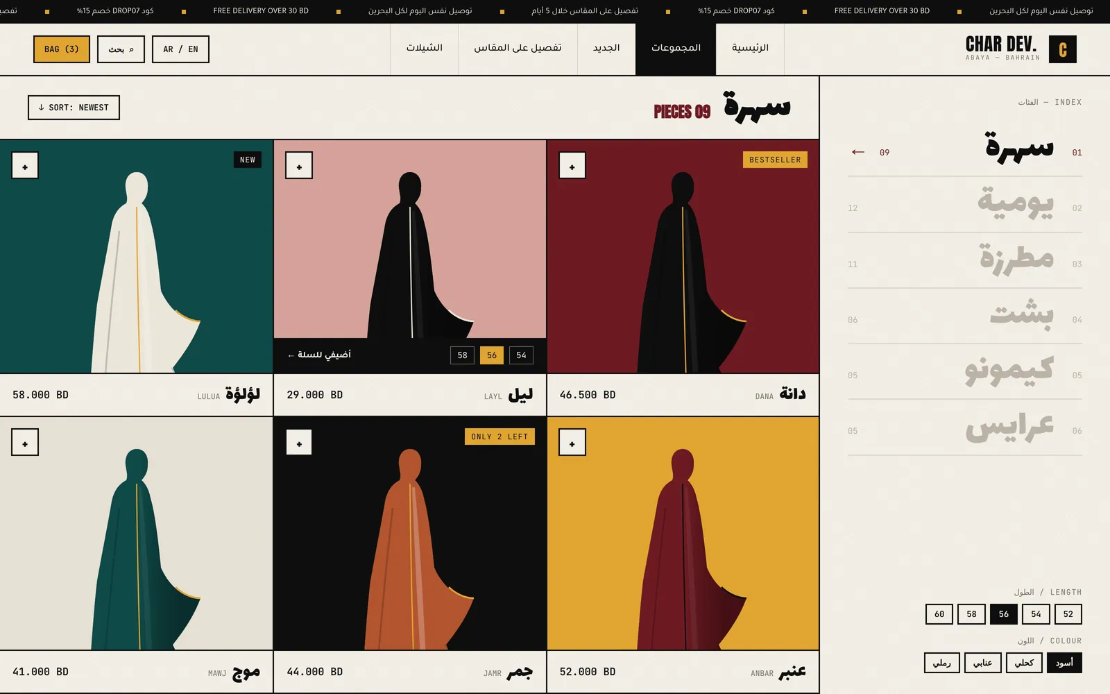Filter by length 58 in sidebar
The width and height of the screenshot is (1110, 694).
point(971,614)
